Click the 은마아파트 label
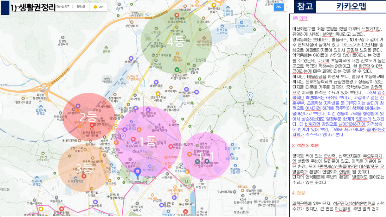386x217 pixels. tap(185, 10)
